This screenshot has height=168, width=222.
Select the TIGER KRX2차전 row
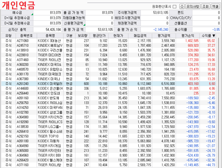point(109,117)
